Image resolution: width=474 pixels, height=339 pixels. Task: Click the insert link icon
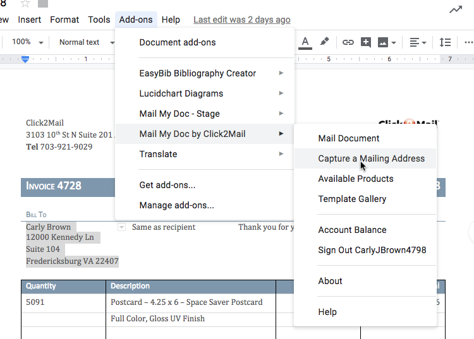click(348, 42)
